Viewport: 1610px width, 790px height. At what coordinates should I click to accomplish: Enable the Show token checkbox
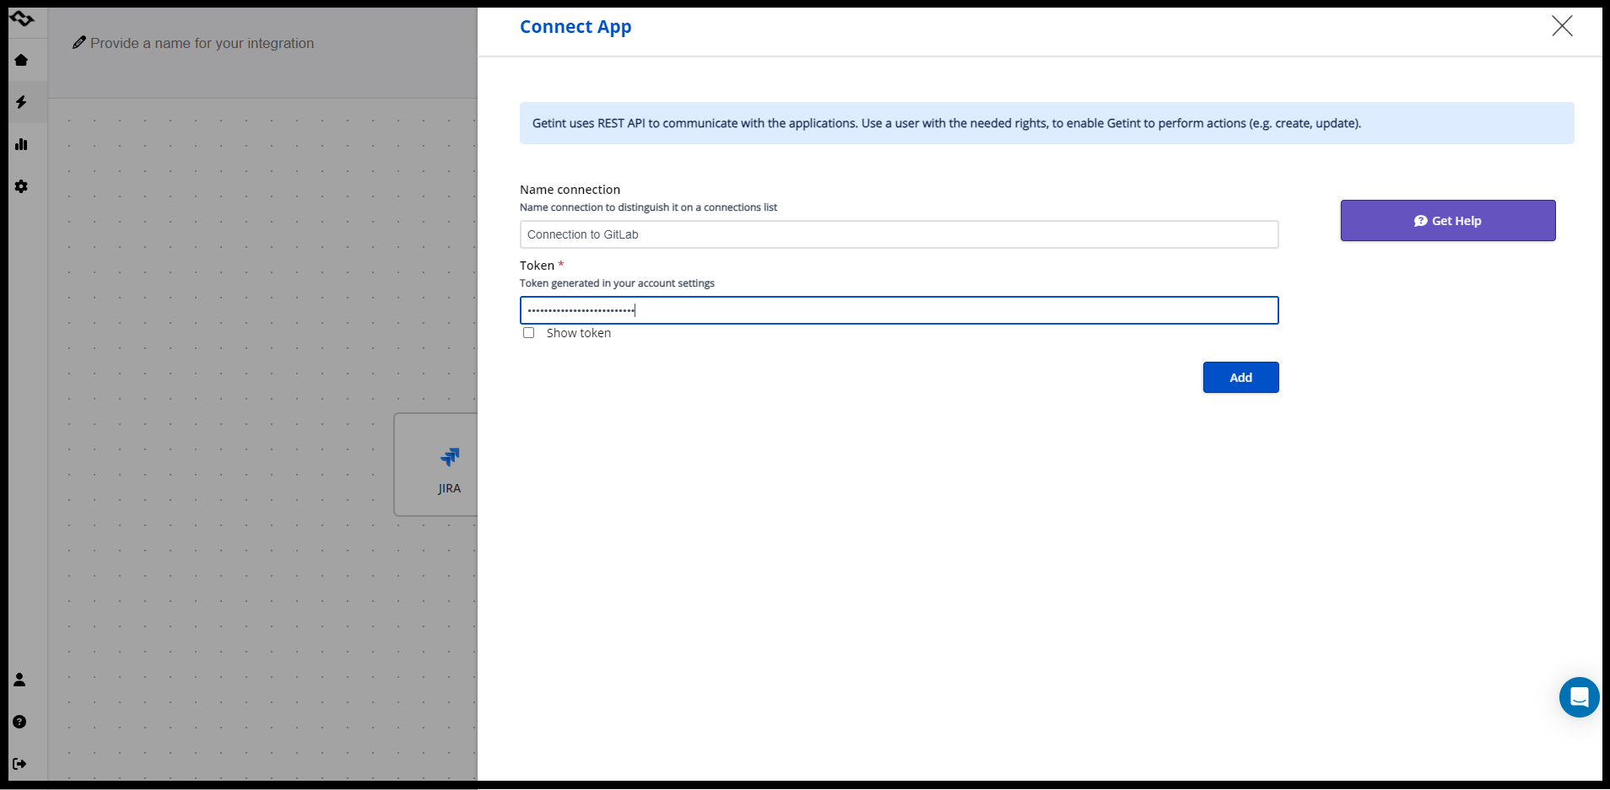[529, 333]
